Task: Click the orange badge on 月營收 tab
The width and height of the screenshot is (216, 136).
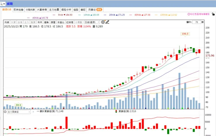Action: (99, 10)
